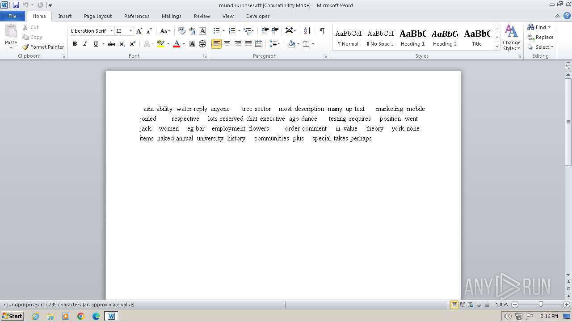Switch to the Developer tab
The image size is (572, 322).
coord(258,16)
